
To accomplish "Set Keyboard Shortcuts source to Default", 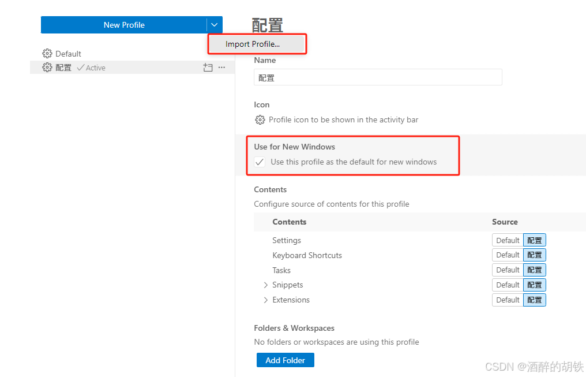I will [x=508, y=255].
